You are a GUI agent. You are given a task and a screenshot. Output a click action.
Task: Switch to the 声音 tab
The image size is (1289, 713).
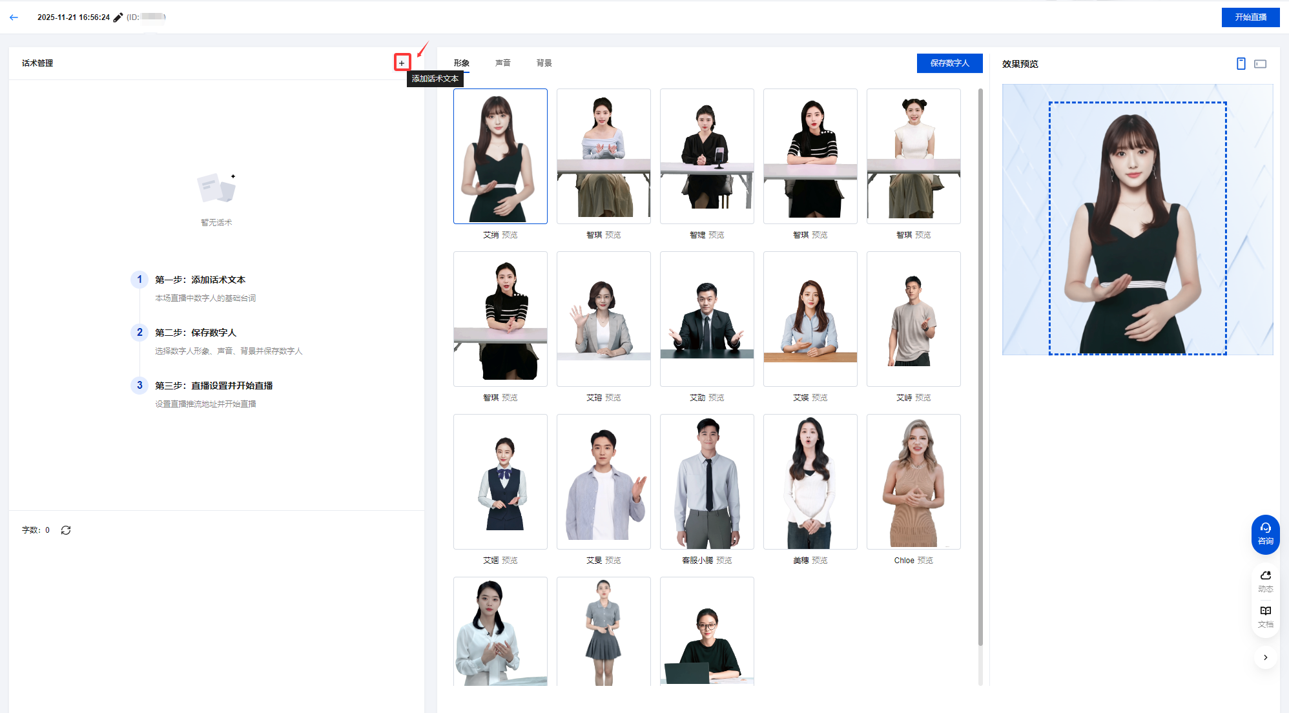tap(502, 63)
